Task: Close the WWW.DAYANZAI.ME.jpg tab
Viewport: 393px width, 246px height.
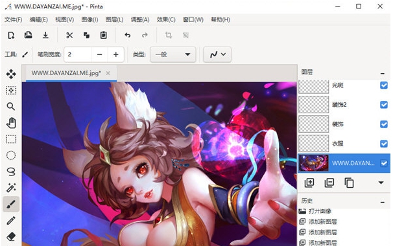Action: (108, 73)
